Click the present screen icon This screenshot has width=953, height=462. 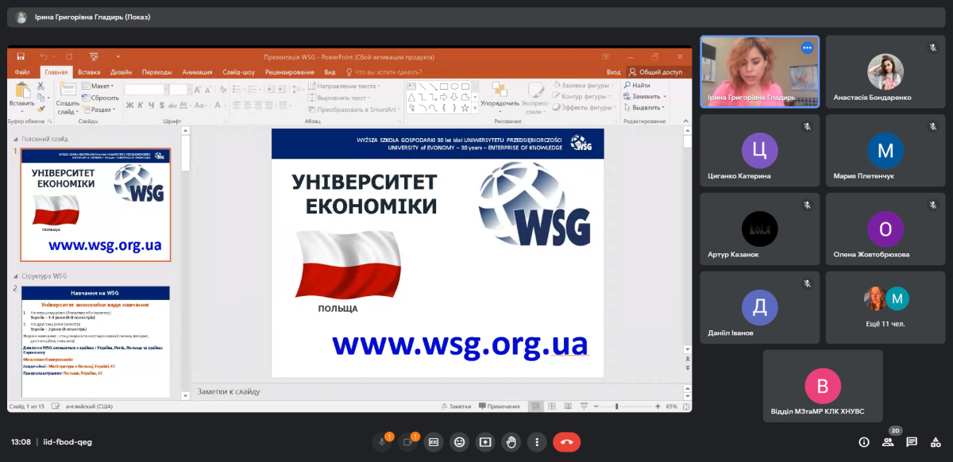tap(485, 441)
